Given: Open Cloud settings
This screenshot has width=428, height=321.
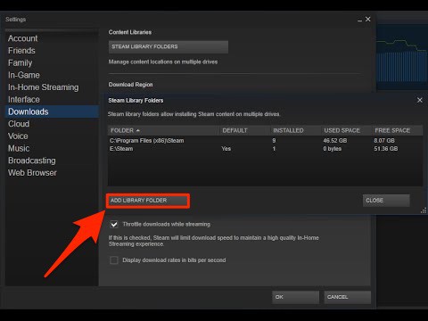Looking at the screenshot, I should coord(19,124).
